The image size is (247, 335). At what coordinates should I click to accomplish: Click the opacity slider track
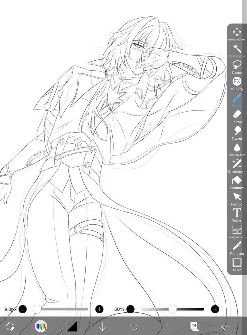pos(173,309)
